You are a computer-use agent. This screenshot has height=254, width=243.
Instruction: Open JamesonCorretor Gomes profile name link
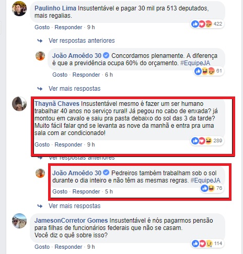pos(71,221)
